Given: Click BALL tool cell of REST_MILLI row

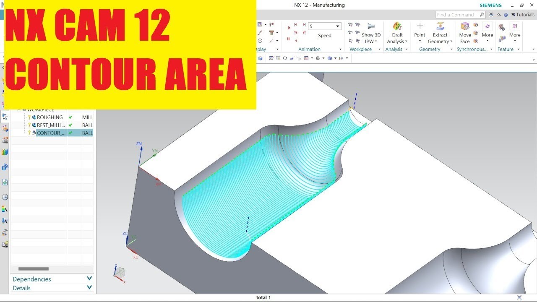Looking at the screenshot, I should [x=87, y=125].
